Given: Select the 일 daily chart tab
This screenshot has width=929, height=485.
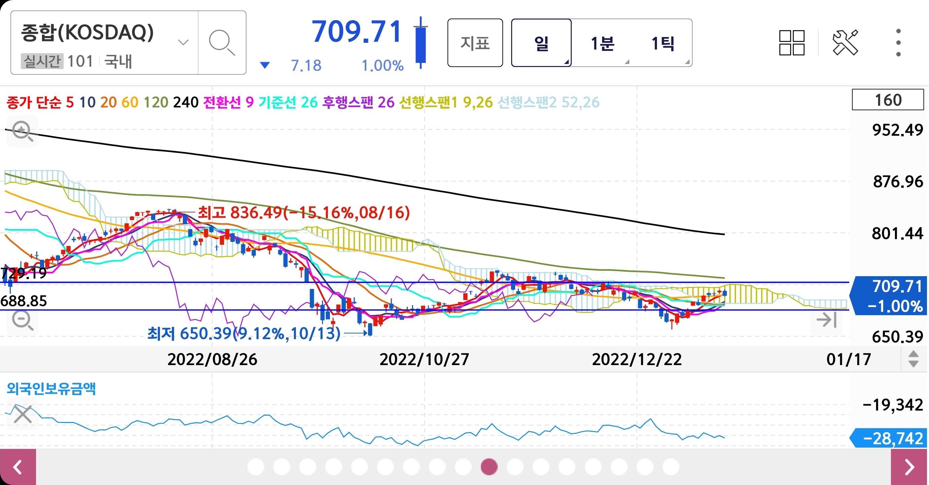Looking at the screenshot, I should click(541, 43).
